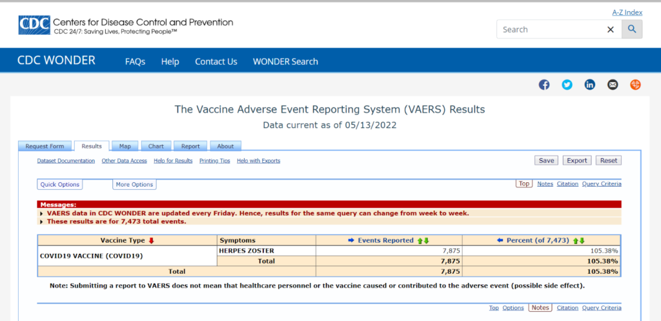Click Notes in lower anchor links

tap(540, 307)
